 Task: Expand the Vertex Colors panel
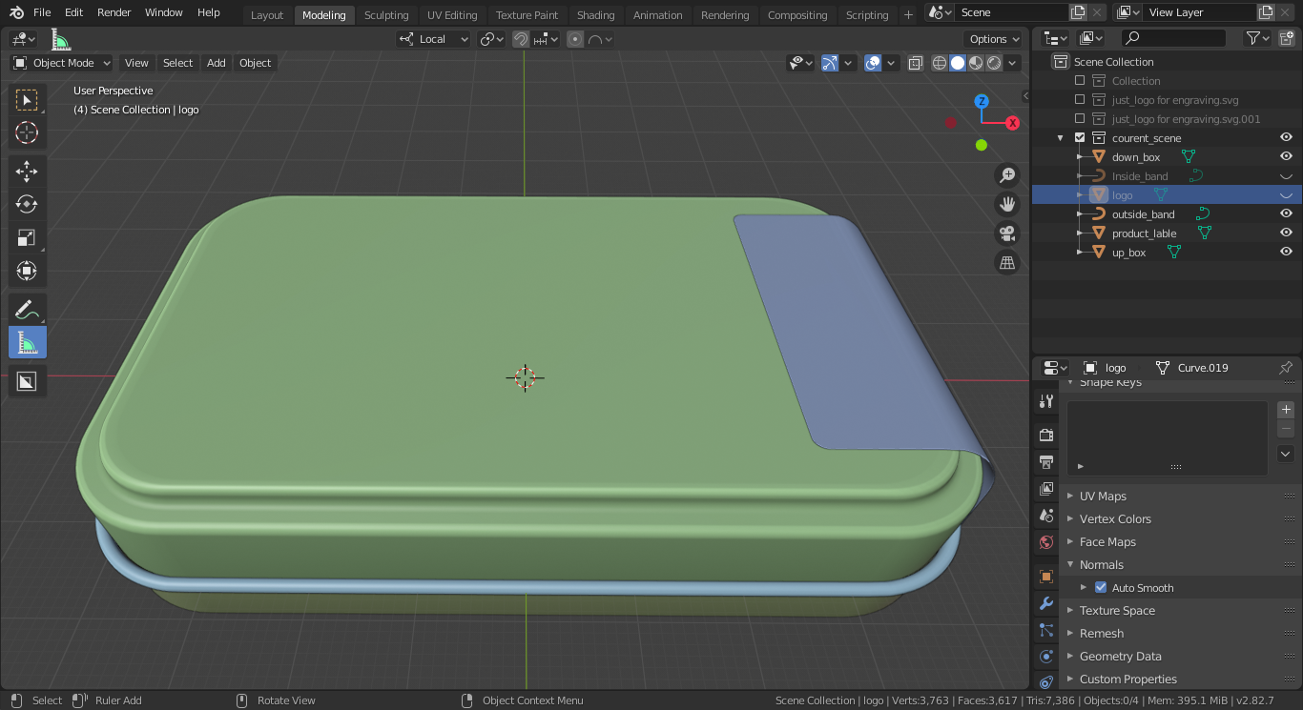coord(1114,519)
